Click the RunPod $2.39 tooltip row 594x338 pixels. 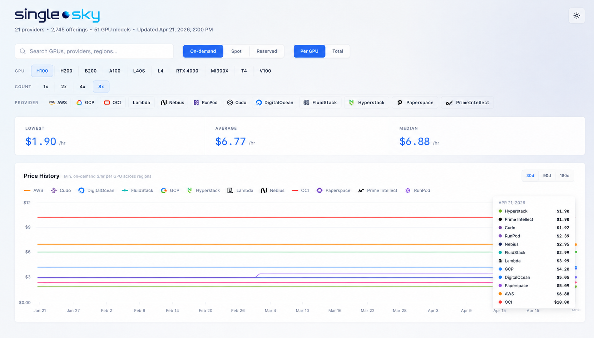point(534,236)
